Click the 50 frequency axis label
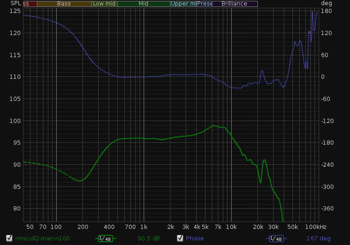The image size is (350, 245). tap(30, 227)
